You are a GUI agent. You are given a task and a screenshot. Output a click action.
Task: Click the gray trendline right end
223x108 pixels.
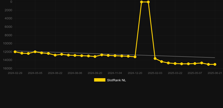pyautogui.click(x=215, y=58)
